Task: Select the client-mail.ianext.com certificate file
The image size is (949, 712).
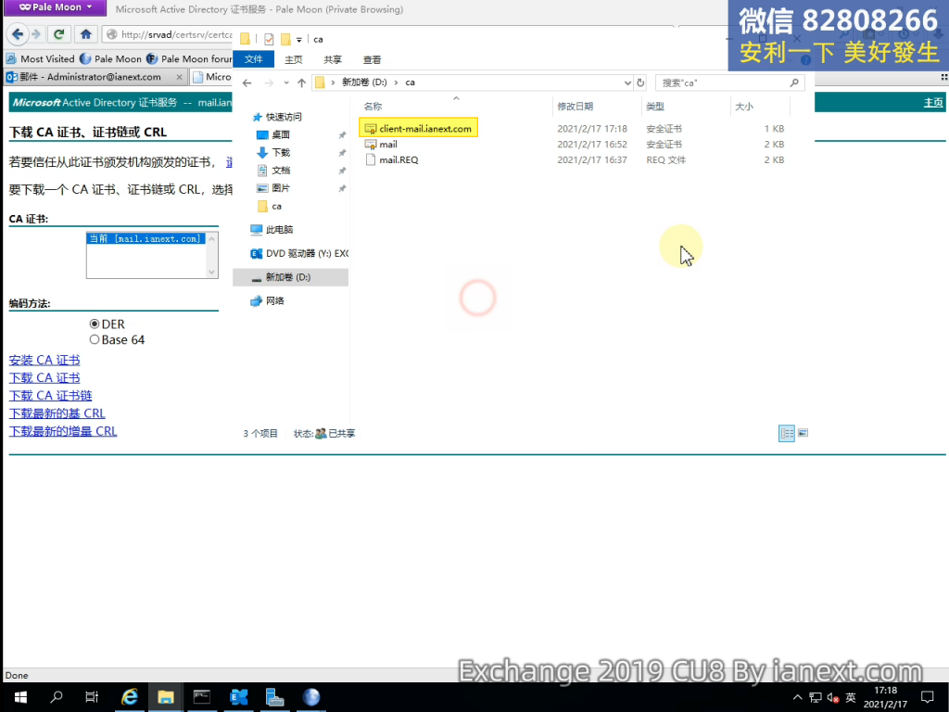Action: (424, 128)
